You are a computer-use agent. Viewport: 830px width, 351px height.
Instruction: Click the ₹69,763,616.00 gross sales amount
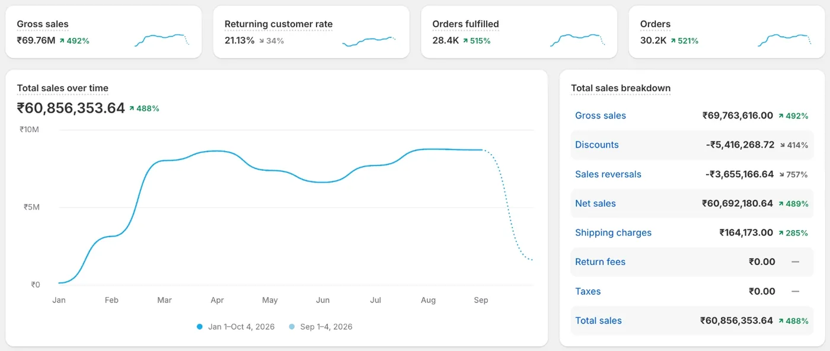click(738, 116)
